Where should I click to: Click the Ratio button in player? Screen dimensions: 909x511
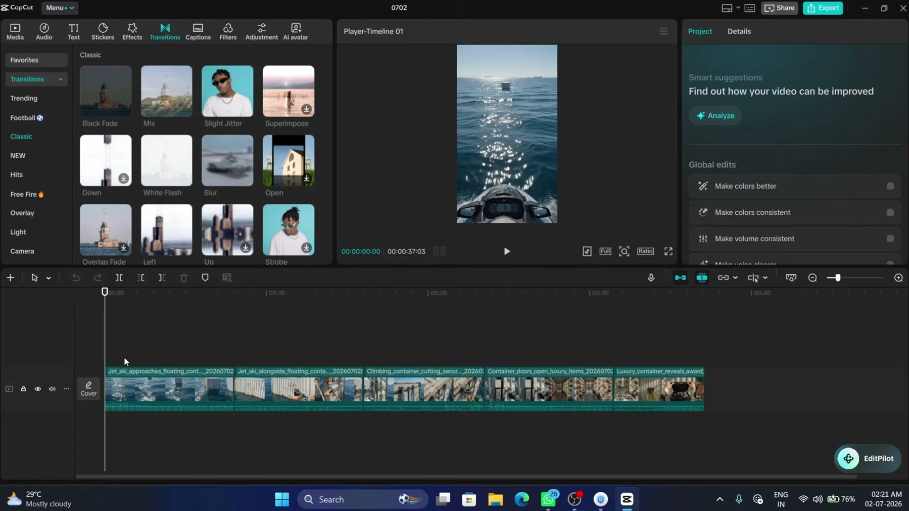[645, 251]
